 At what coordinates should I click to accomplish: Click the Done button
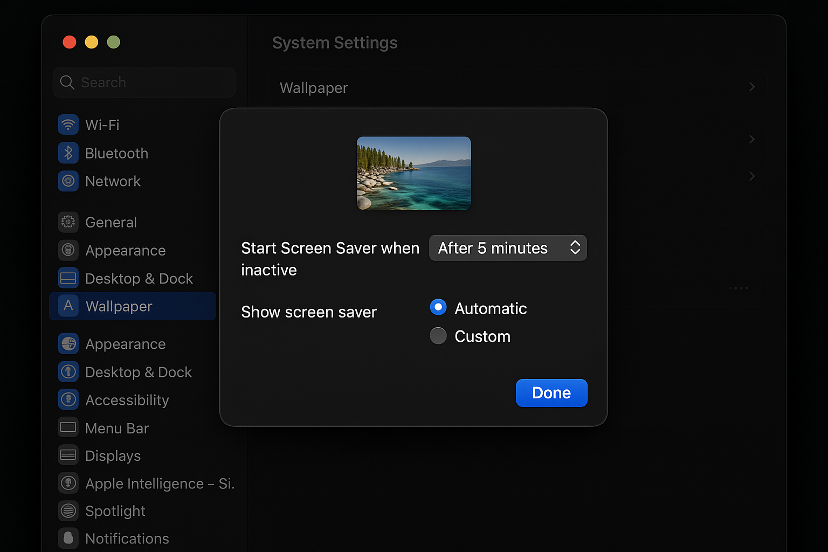551,393
